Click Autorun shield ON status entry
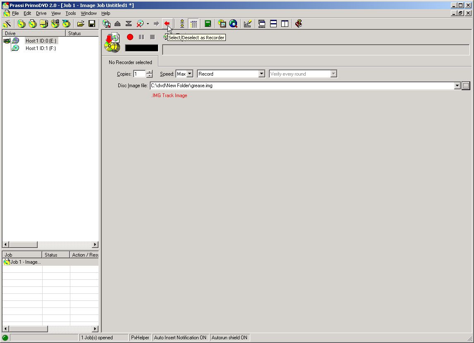 pos(230,338)
